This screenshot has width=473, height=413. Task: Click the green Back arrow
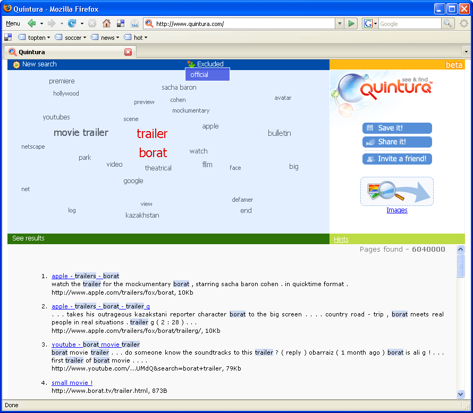pos(32,23)
